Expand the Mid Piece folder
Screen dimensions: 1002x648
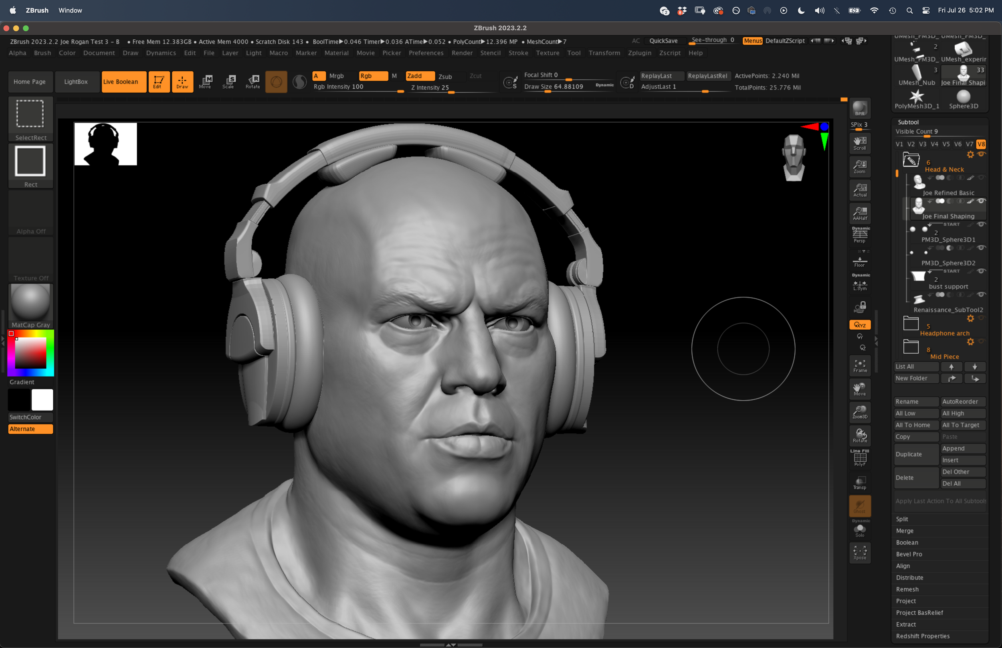tap(911, 347)
